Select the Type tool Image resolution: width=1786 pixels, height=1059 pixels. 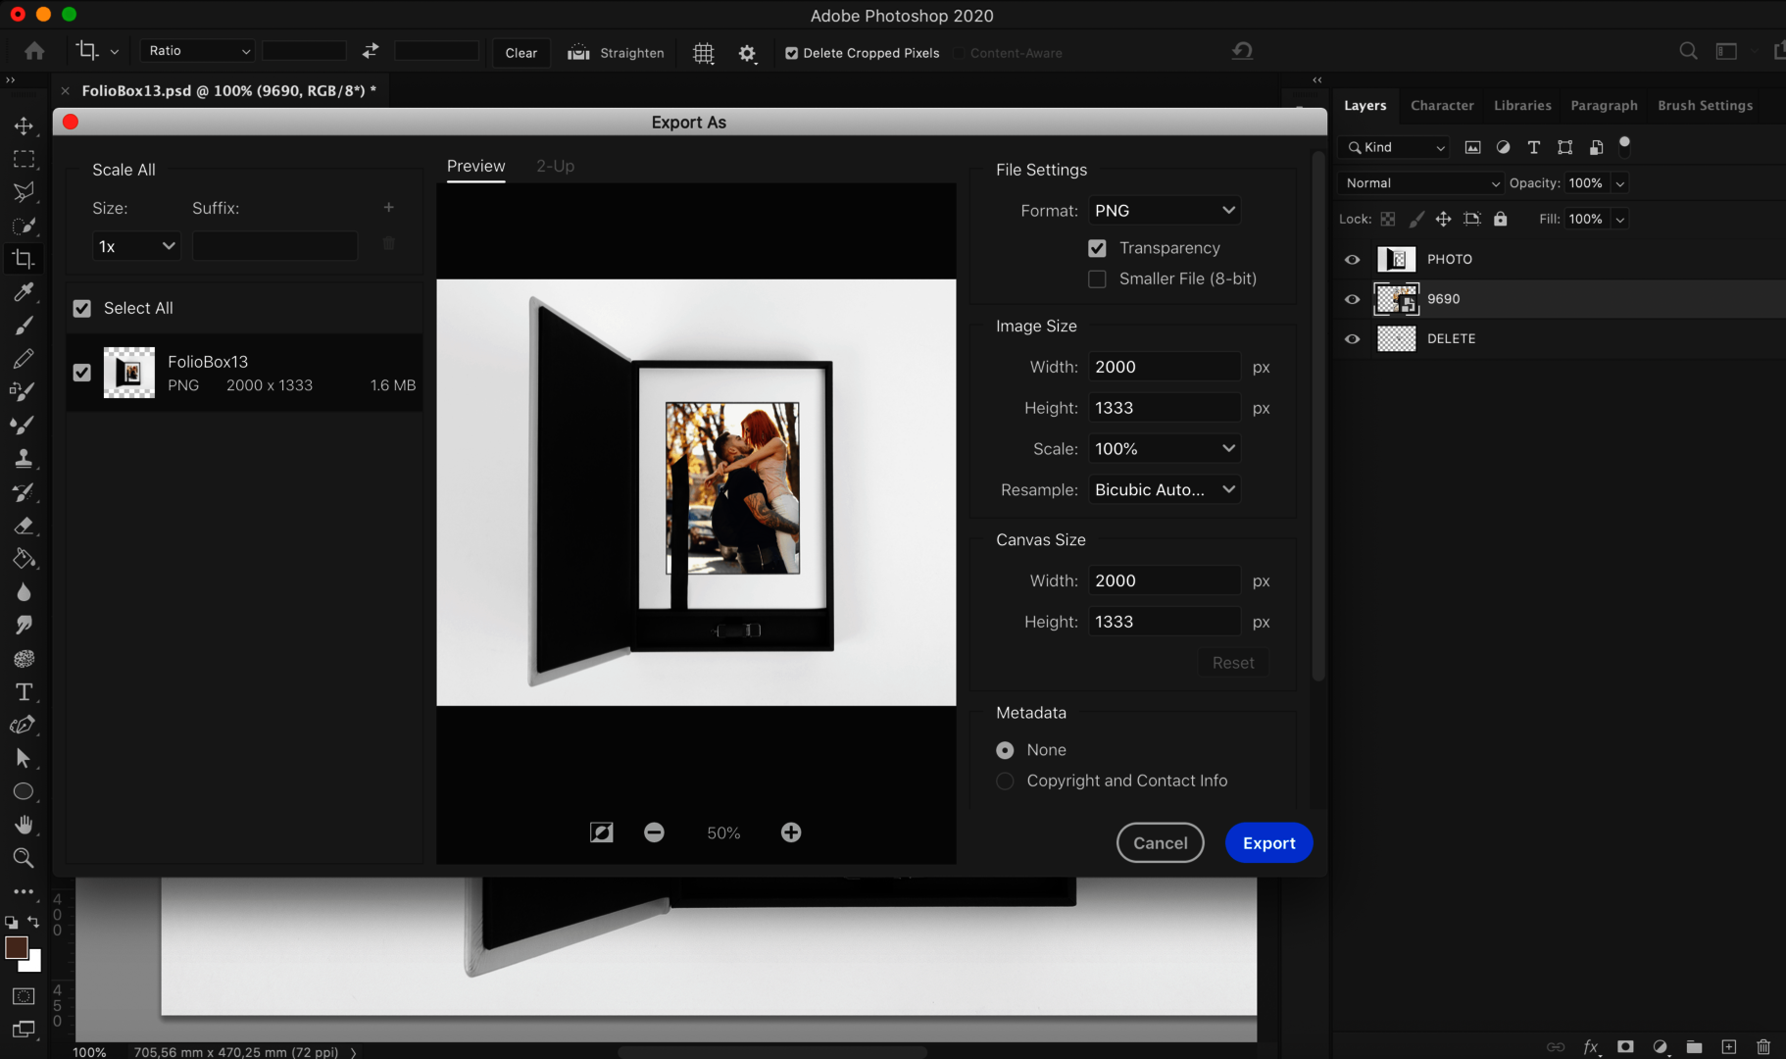(24, 691)
